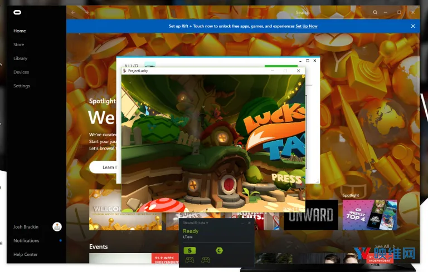428x272 pixels.
Task: Minimize the SteamVR status window
Action: [x=242, y=223]
